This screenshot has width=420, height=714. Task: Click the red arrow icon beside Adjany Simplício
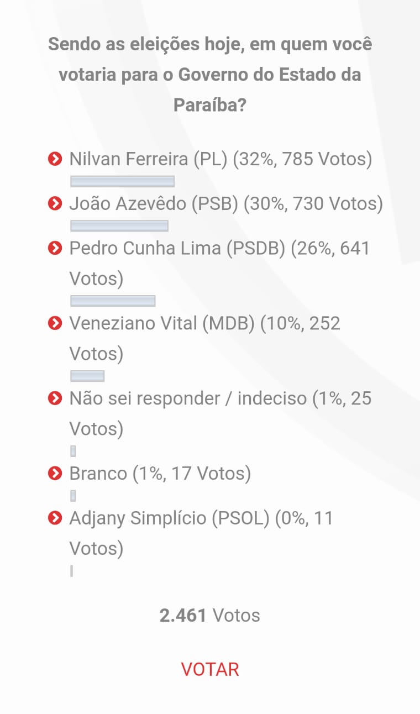point(55,518)
